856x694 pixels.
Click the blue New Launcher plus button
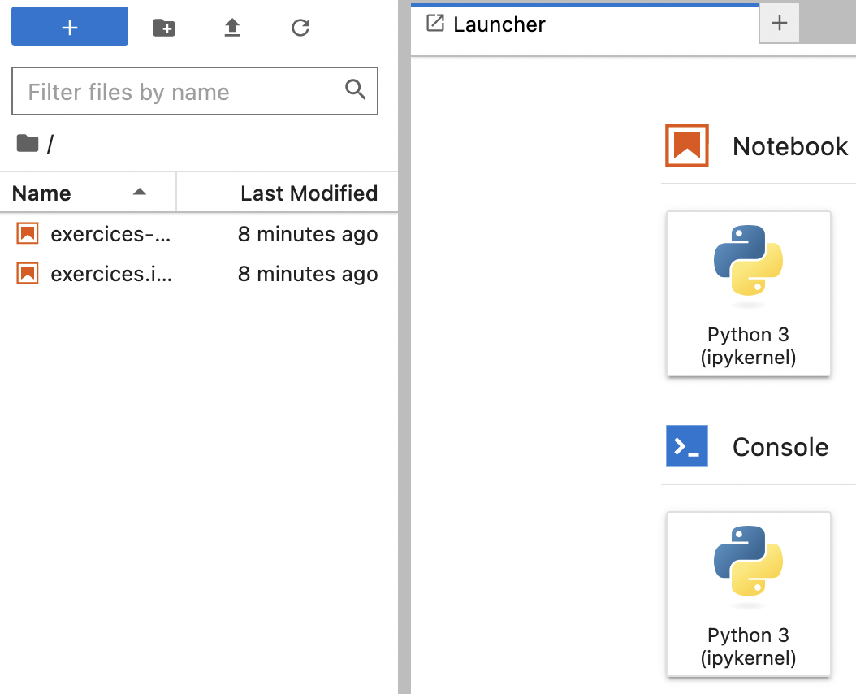[70, 27]
